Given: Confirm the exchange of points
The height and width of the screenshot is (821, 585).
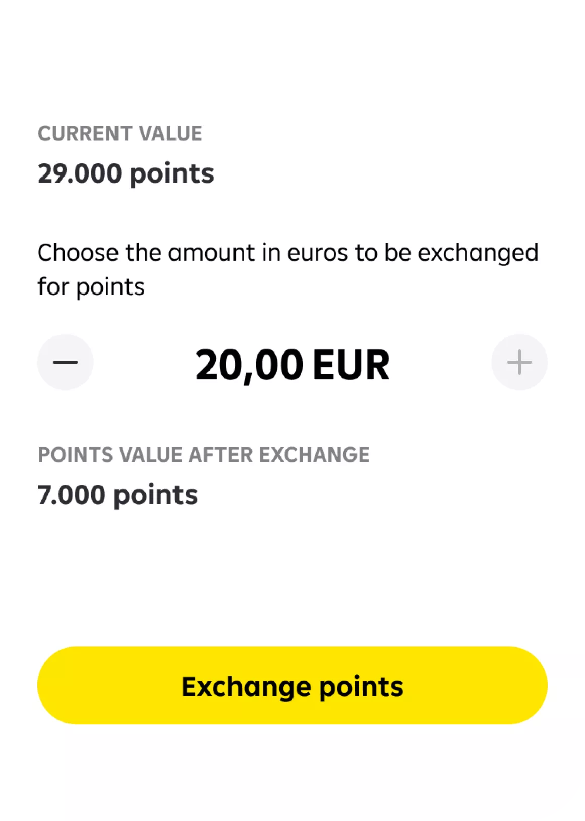Looking at the screenshot, I should 292,685.
